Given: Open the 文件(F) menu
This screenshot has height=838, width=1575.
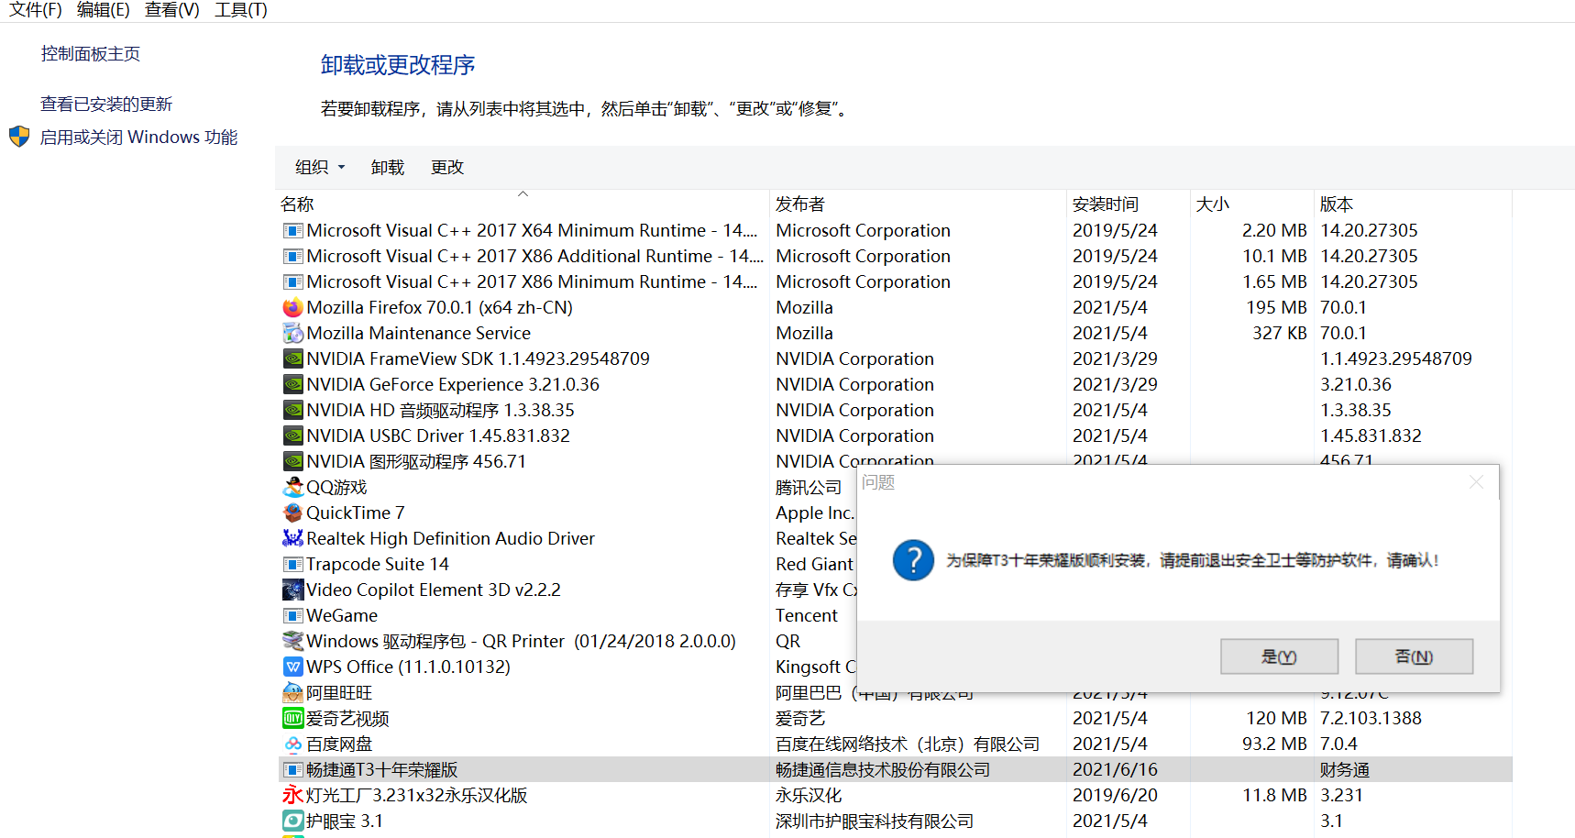Looking at the screenshot, I should (x=35, y=10).
